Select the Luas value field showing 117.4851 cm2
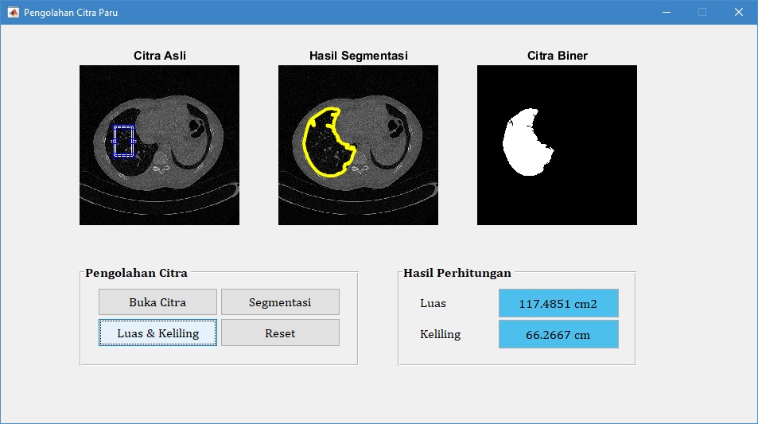Image resolution: width=758 pixels, height=424 pixels. coord(558,303)
